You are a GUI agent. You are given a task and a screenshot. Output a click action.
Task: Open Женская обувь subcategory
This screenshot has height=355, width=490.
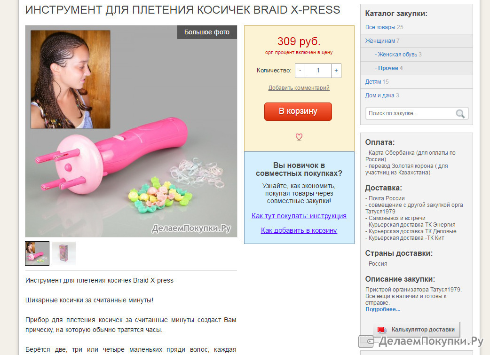[x=398, y=55]
